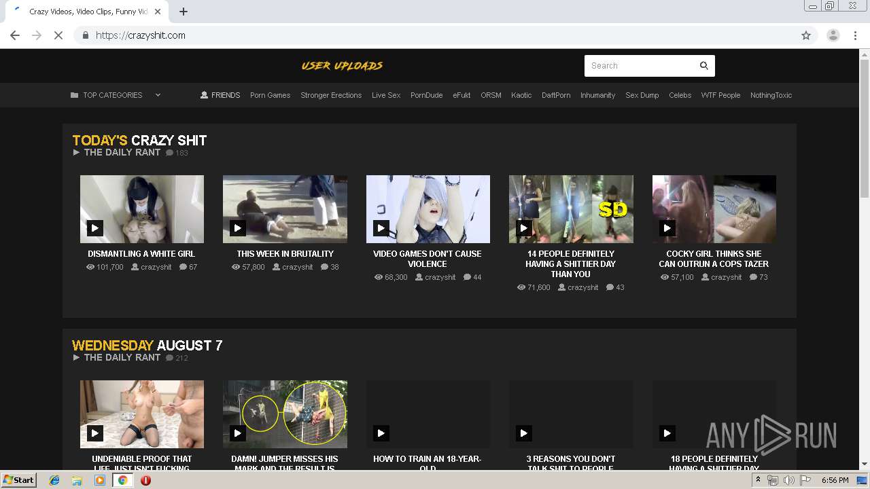Viewport: 870px width, 489px height.
Task: Play the 3 Reasons You Don't video
Action: point(523,433)
